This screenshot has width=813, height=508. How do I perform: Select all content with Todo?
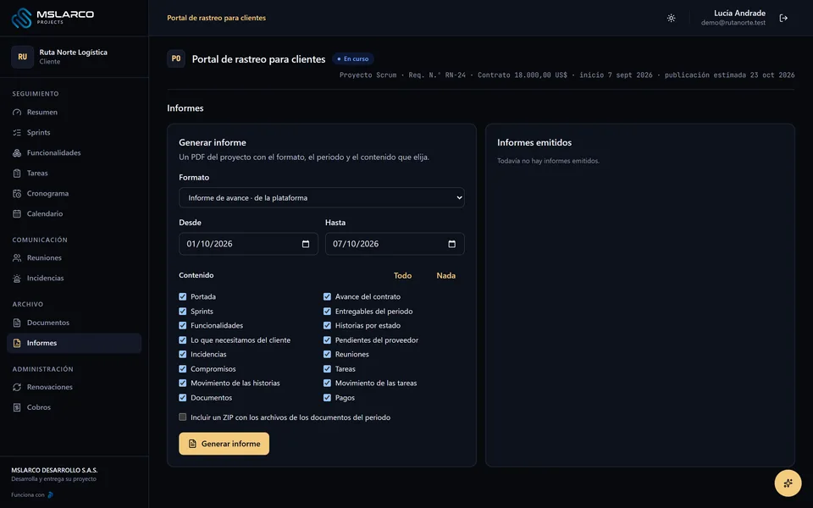(402, 276)
